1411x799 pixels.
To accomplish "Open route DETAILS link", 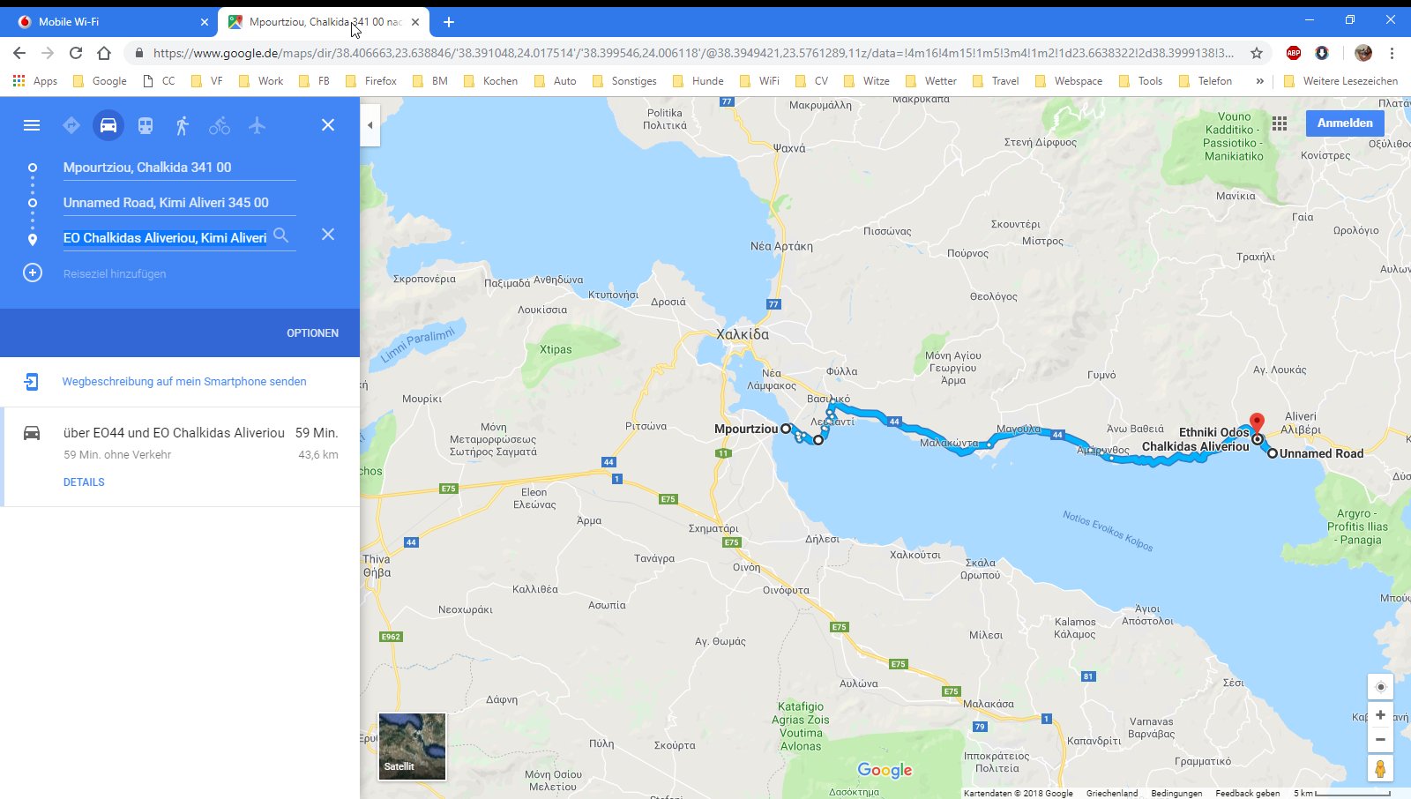I will coord(84,482).
